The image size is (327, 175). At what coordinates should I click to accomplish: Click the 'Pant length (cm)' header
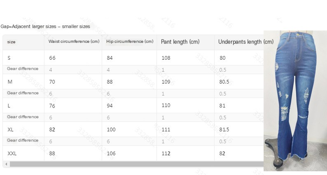pyautogui.click(x=180, y=42)
